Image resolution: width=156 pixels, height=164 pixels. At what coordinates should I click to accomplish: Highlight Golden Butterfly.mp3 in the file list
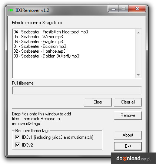coord(46,56)
